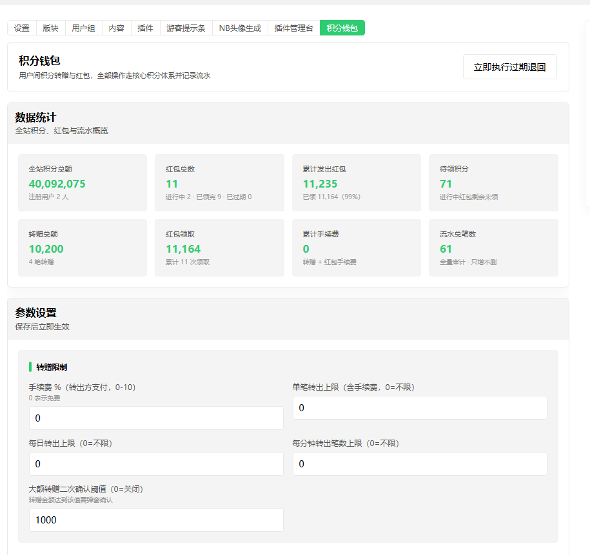Click the 立即执行过期退回 button
The width and height of the screenshot is (590, 555).
[x=510, y=67]
